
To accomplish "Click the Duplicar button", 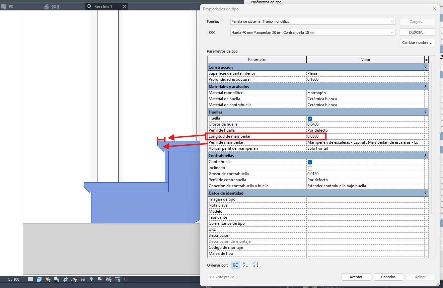I will coord(417,32).
